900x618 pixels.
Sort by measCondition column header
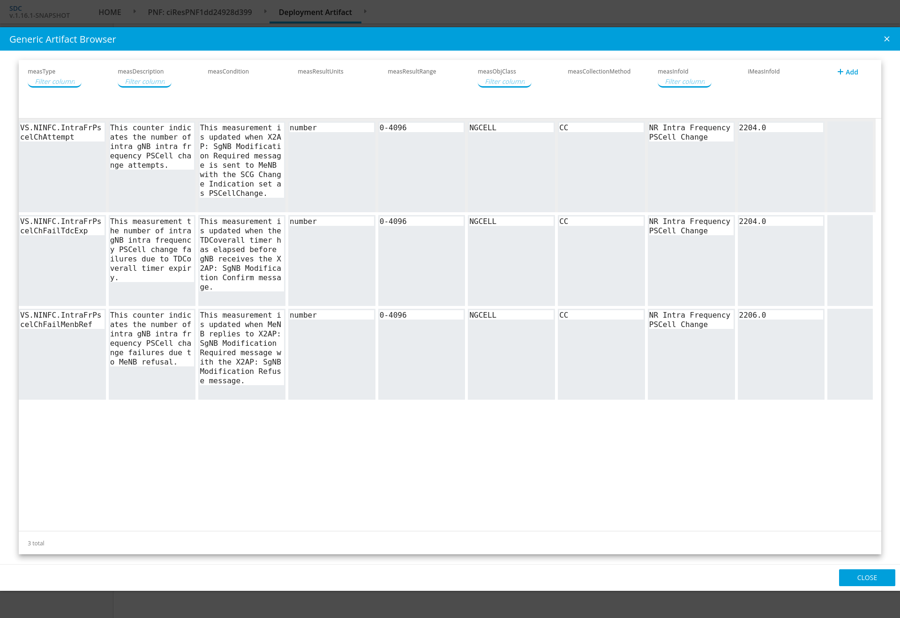click(x=228, y=71)
